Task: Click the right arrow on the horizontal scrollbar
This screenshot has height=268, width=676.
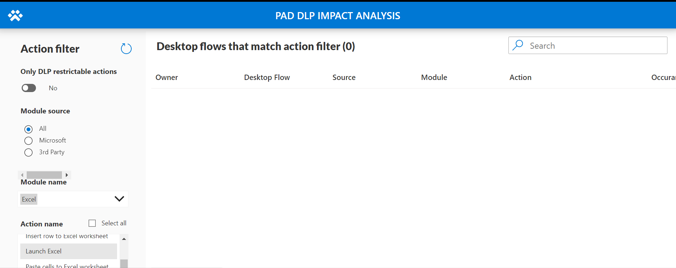Action: 67,175
